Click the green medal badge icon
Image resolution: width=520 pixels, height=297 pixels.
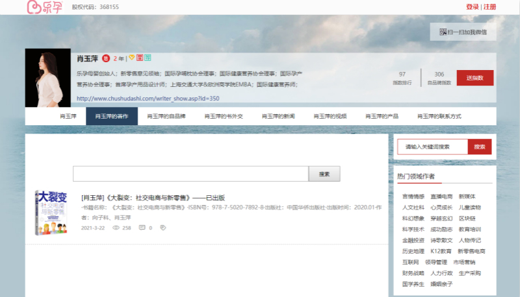pyautogui.click(x=148, y=58)
